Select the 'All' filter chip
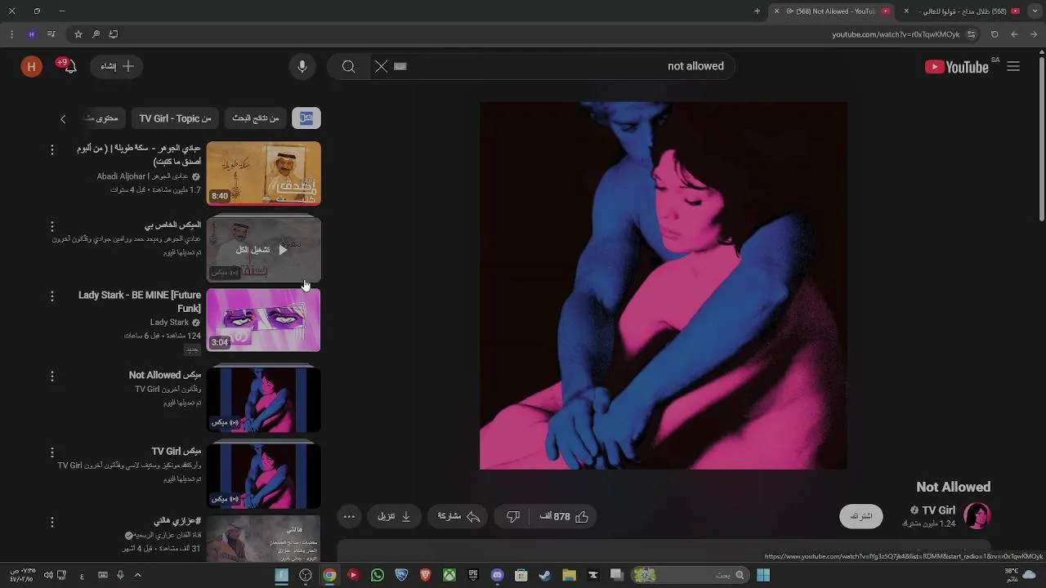 point(306,118)
